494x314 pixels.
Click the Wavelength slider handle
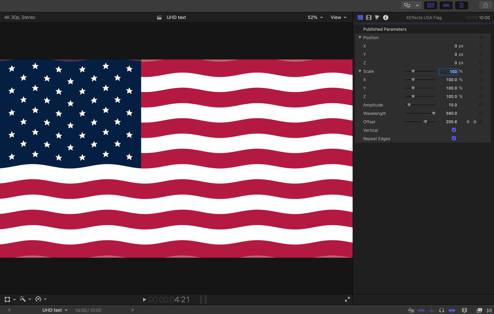tap(434, 113)
